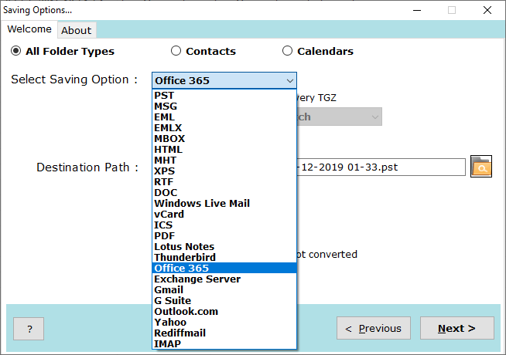Switch to the About tab
The height and width of the screenshot is (355, 506).
(x=77, y=30)
